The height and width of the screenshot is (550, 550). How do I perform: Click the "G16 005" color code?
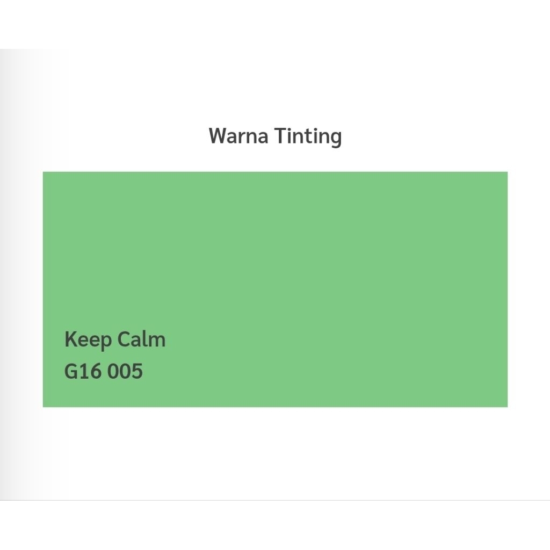[104, 371]
